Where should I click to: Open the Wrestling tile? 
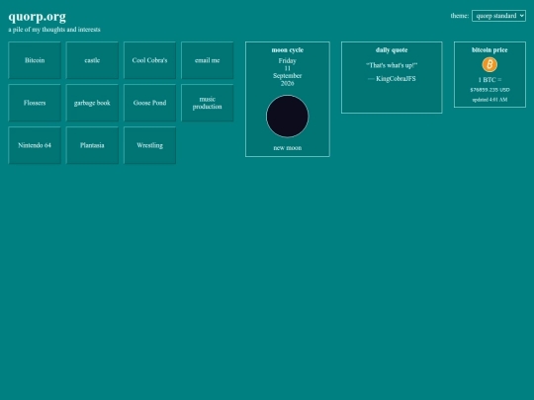click(x=149, y=145)
